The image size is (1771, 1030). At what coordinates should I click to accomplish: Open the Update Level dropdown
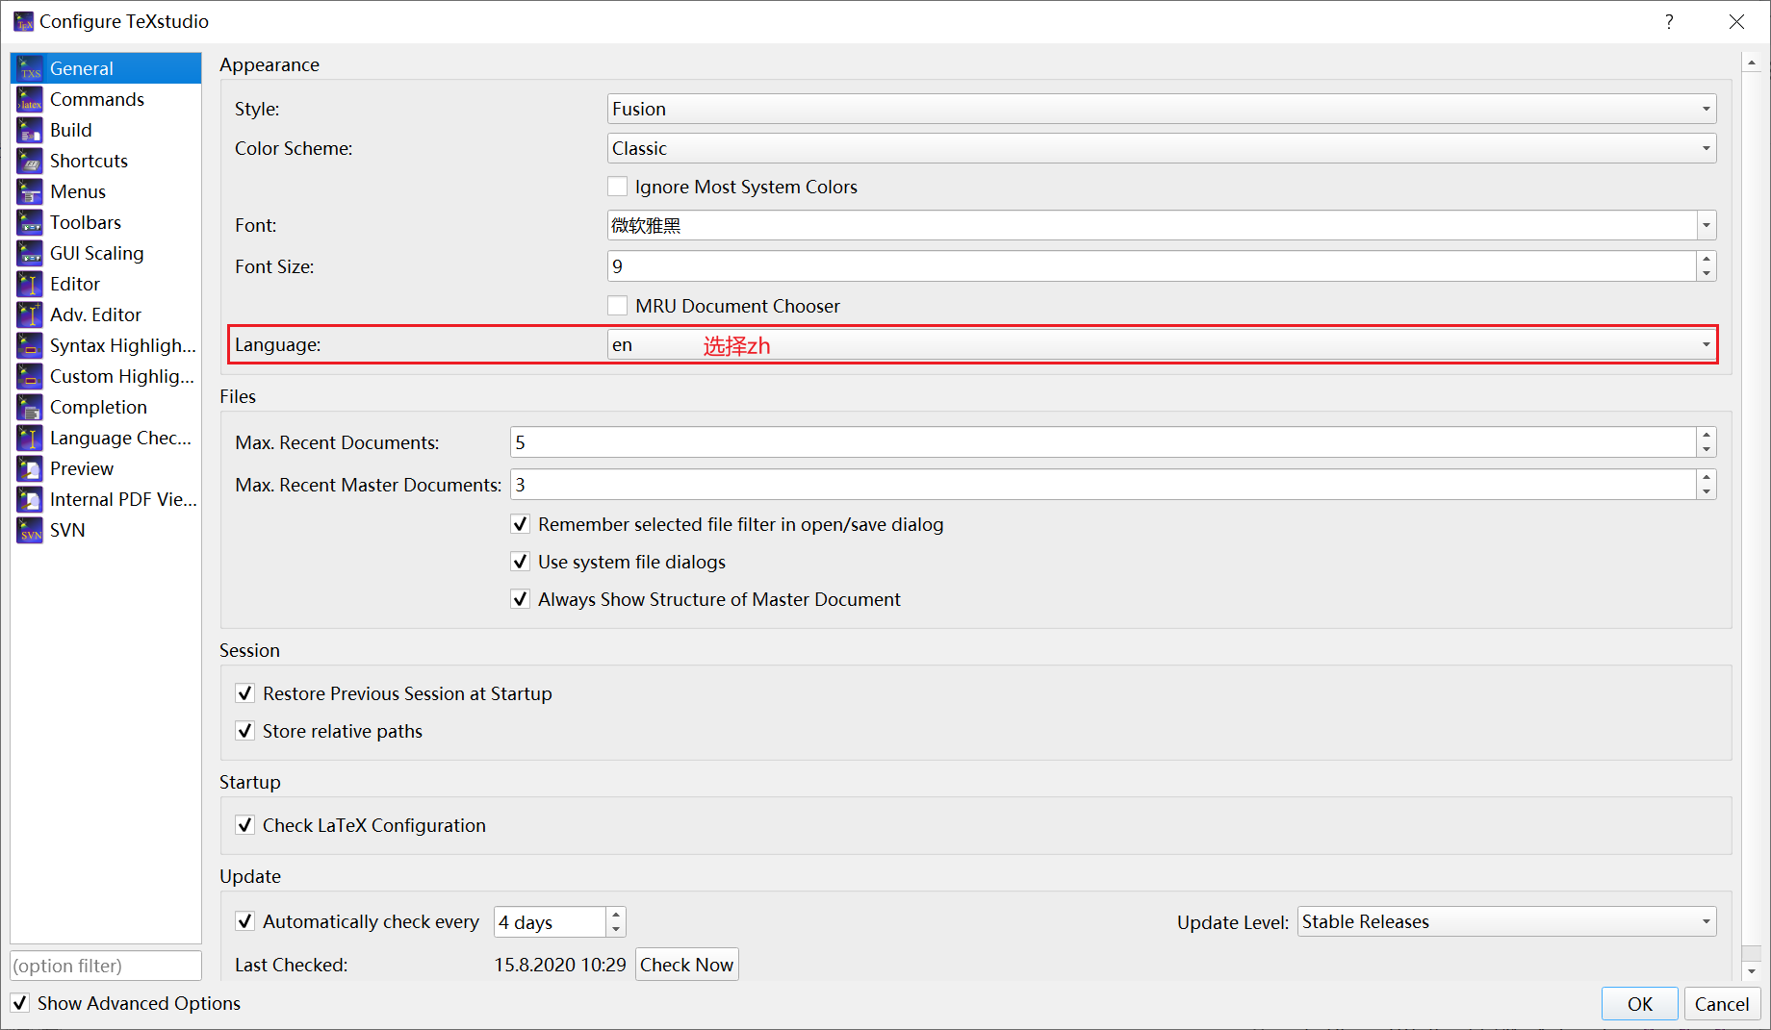click(1507, 921)
